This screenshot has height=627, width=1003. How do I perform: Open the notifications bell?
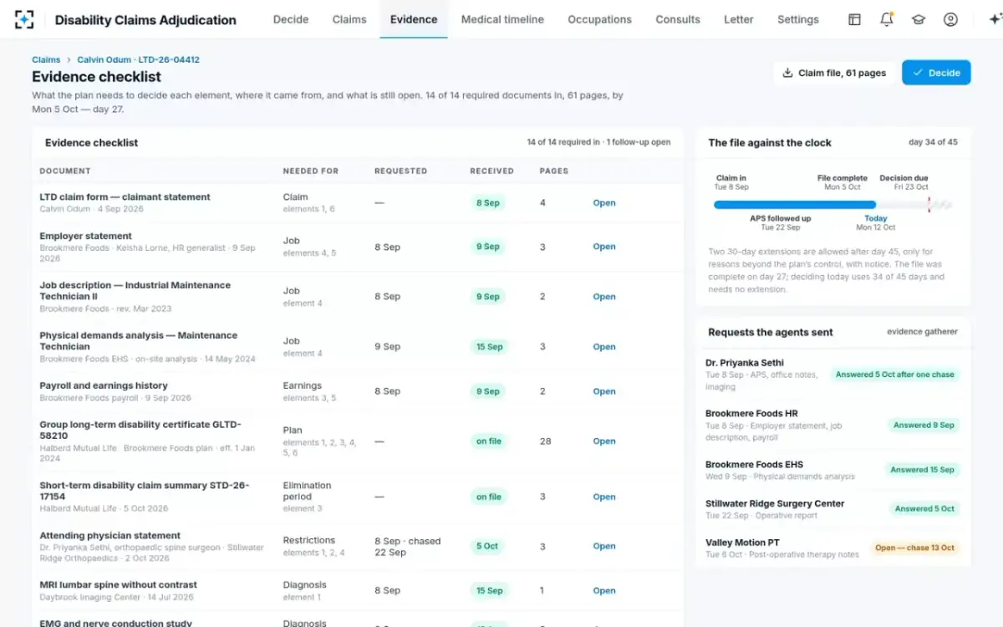(887, 19)
